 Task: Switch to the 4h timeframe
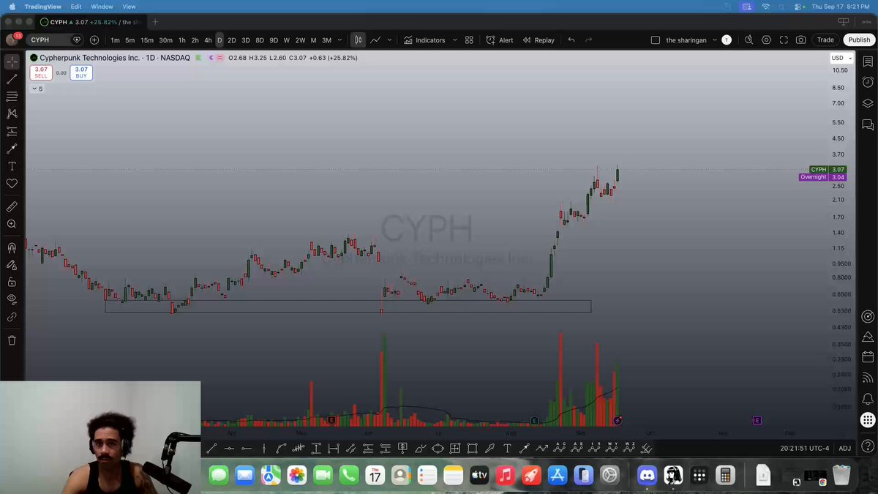(208, 40)
